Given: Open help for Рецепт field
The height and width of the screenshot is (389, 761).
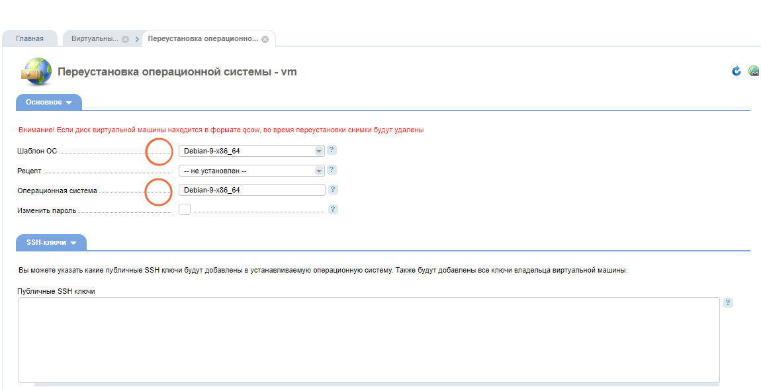Looking at the screenshot, I should point(332,170).
